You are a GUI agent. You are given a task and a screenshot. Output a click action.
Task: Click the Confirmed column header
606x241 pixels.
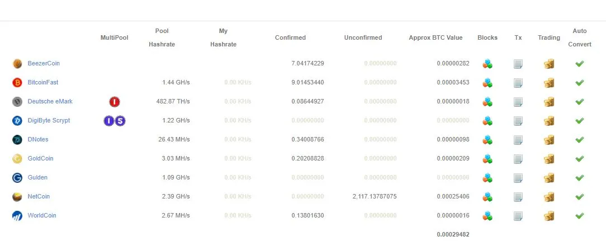290,37
